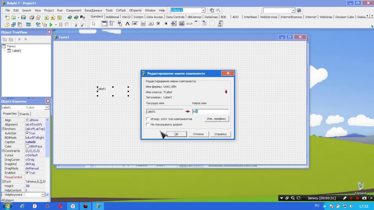Click the Object Inspector scroll down arrow
374x210 pixels.
point(47,195)
